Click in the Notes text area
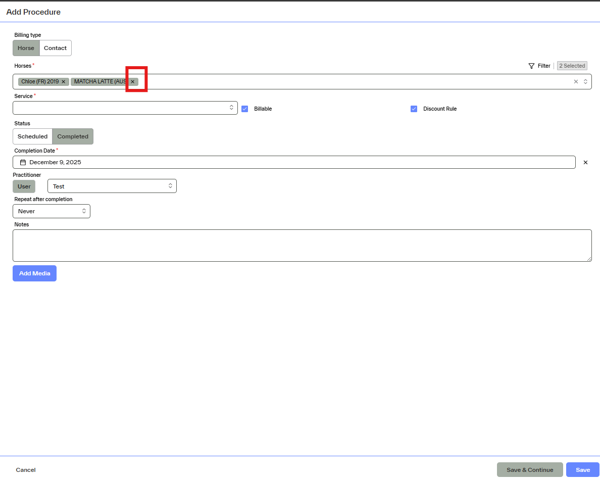This screenshot has width=600, height=481. point(303,246)
